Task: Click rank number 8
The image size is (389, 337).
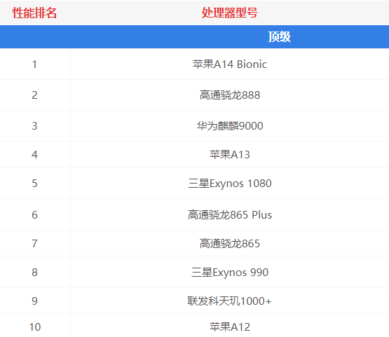Action: [34, 273]
